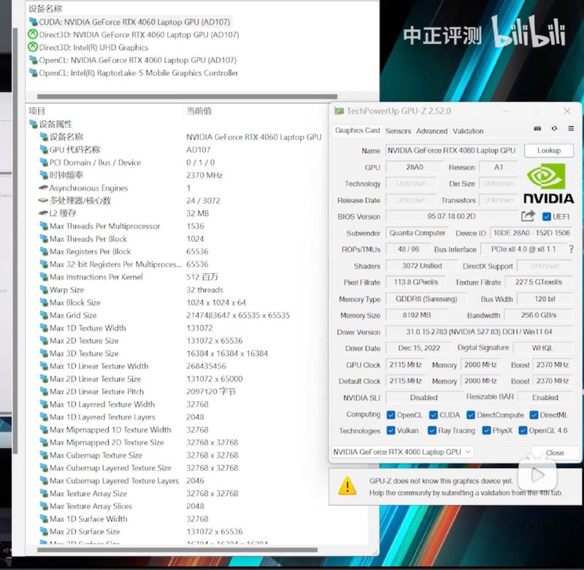Open the GPU selection dropdown in GPU-Z
The height and width of the screenshot is (570, 584).
pyautogui.click(x=402, y=452)
